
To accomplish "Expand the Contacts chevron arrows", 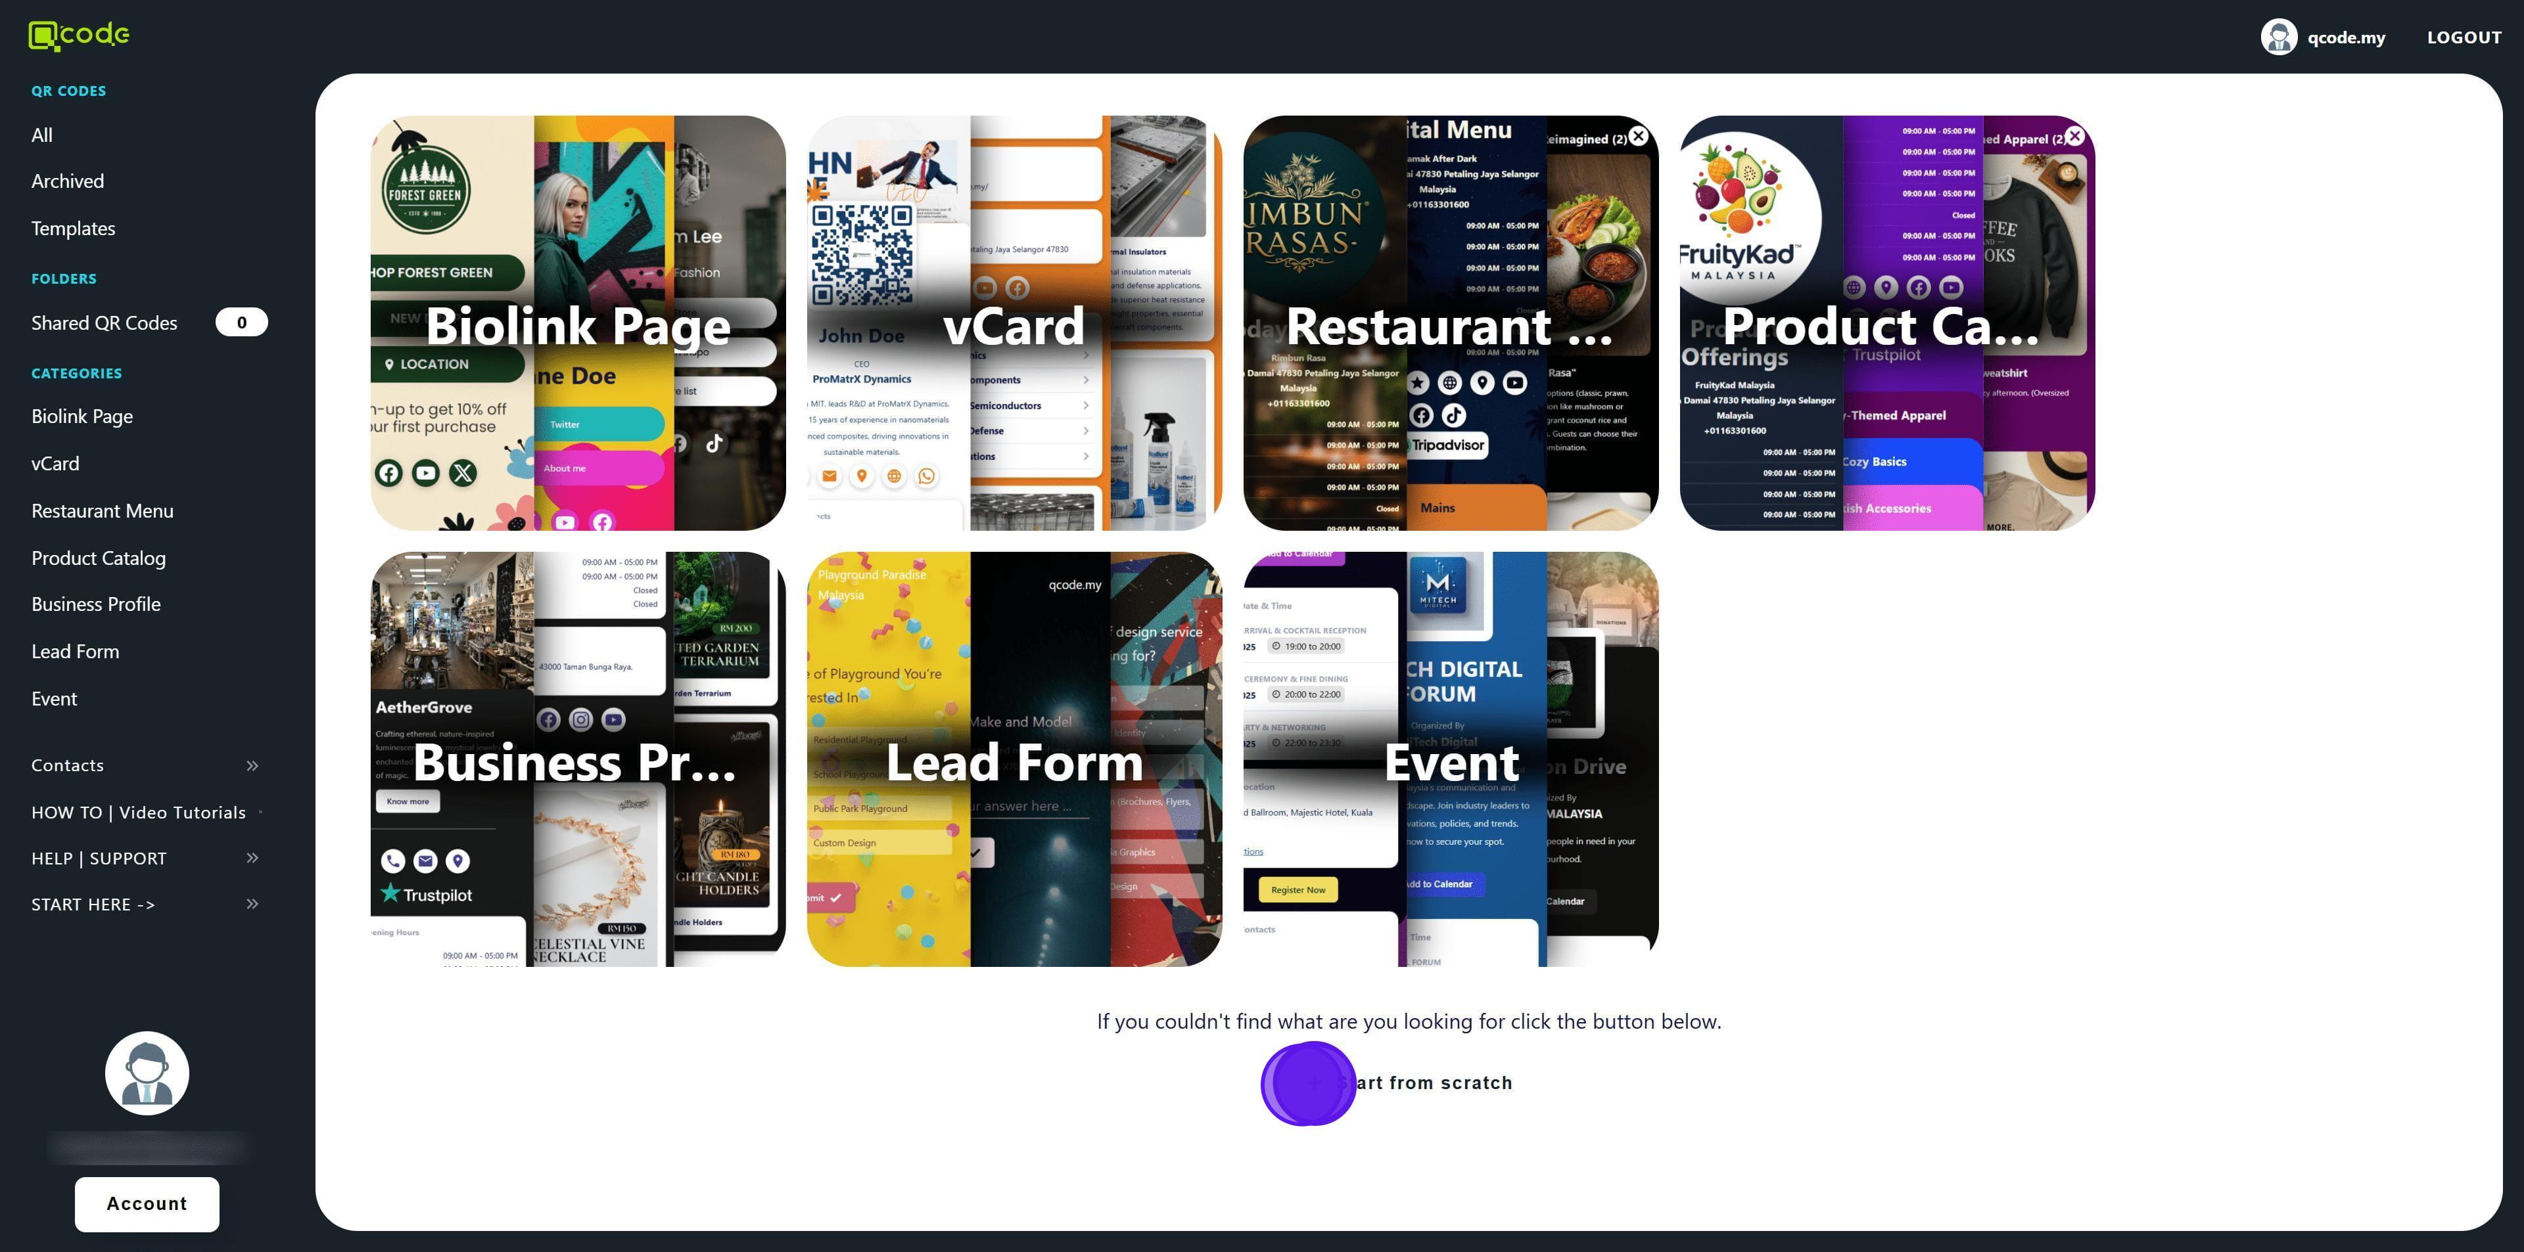I will point(252,765).
